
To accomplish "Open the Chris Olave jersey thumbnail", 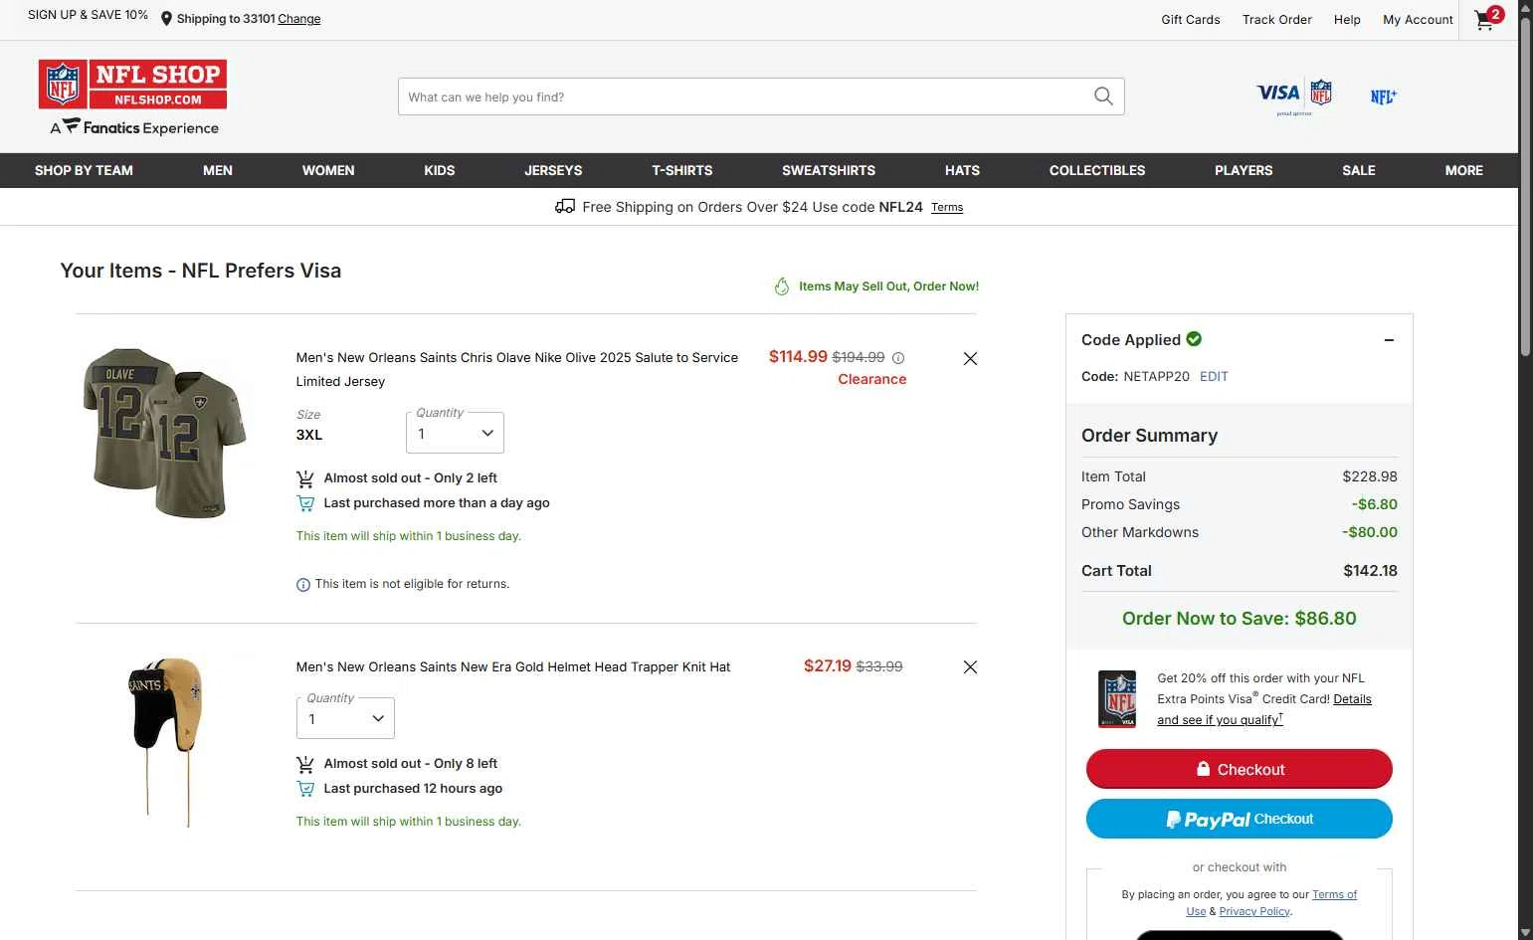I will click(164, 433).
